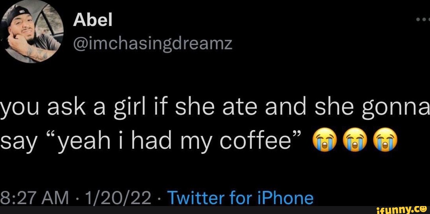This screenshot has height=214, width=430.
Task: Click the Twitter for iPhone source link
Action: click(x=240, y=198)
